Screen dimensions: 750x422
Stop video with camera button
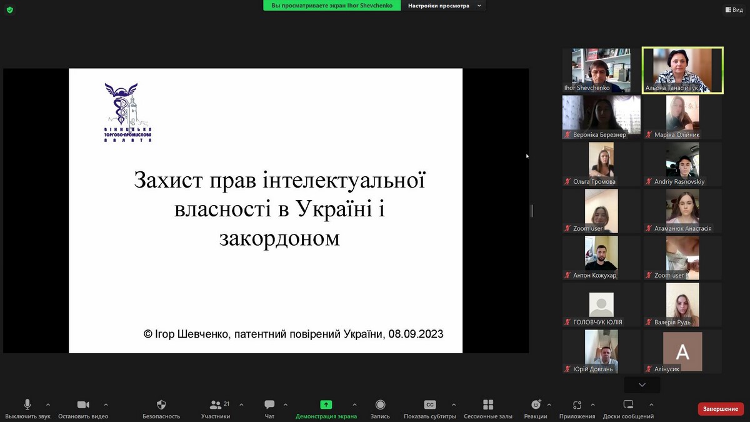tap(83, 405)
